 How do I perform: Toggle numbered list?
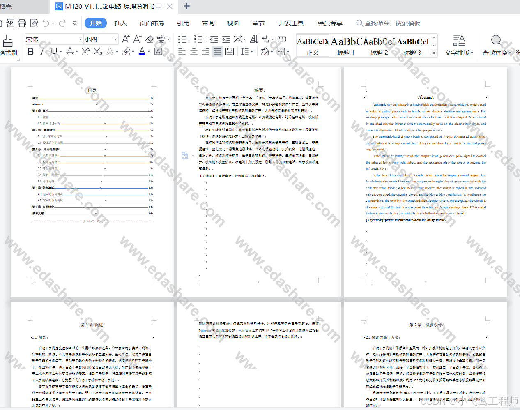198,39
